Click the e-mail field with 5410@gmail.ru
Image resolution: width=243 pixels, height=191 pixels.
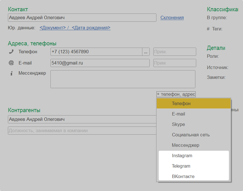[x=100, y=63]
